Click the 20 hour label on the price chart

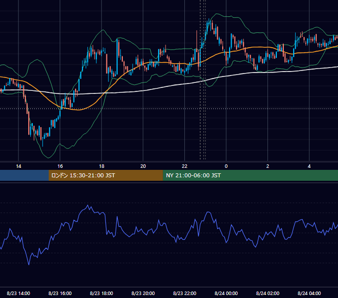(143, 166)
